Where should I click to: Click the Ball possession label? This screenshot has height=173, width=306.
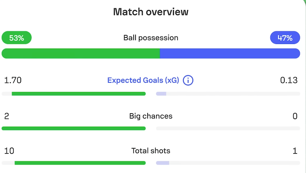pos(151,38)
